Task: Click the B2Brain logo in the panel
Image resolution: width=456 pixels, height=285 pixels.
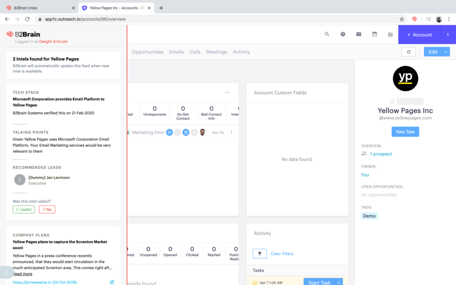Action: (23, 34)
